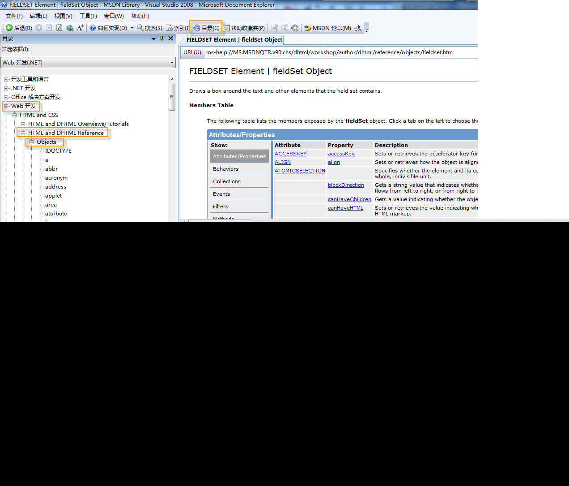The width and height of the screenshot is (569, 486).
Task: Select address in contents tree
Action: click(55, 187)
